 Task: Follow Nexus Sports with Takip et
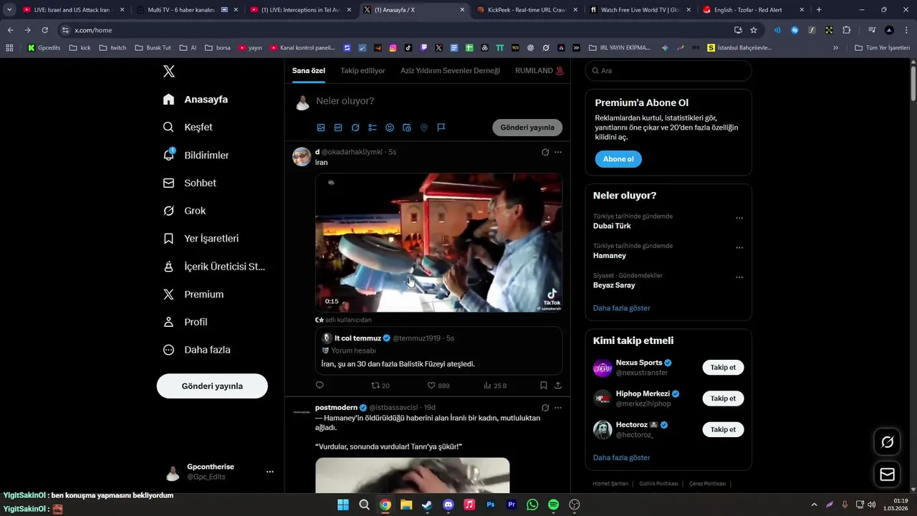[x=723, y=368]
